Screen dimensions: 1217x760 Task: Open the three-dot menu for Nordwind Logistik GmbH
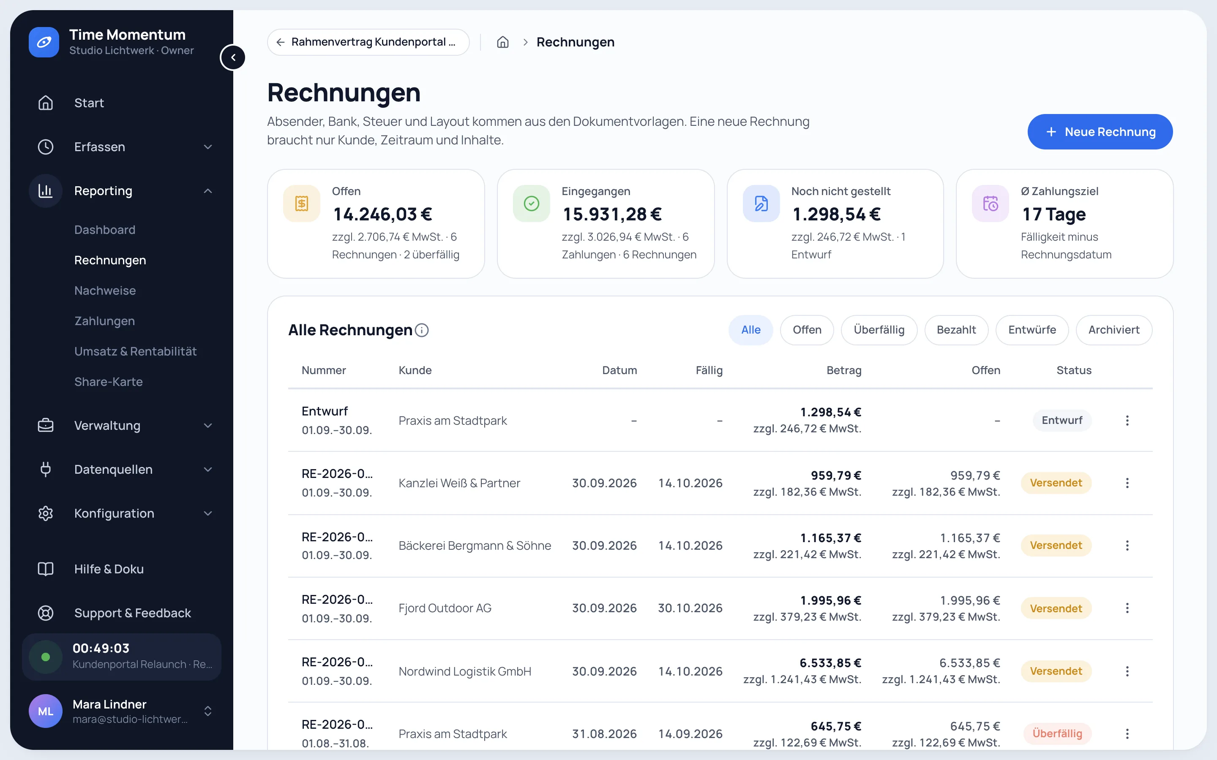tap(1127, 671)
